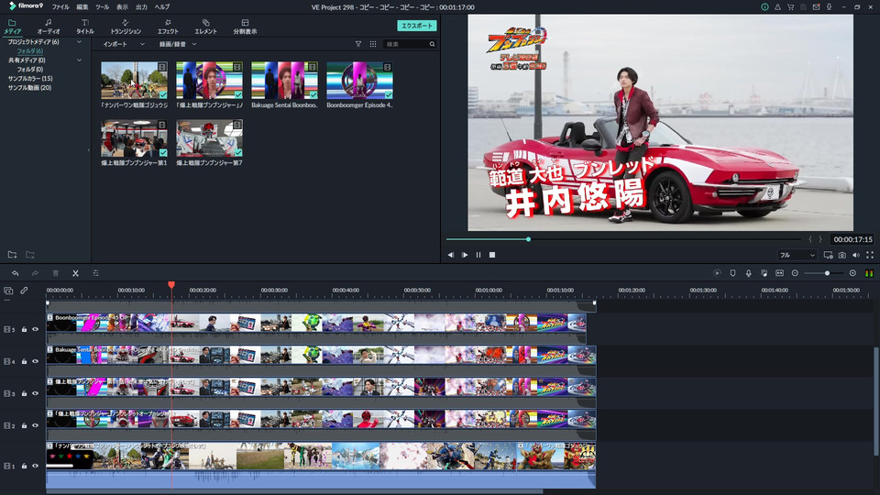
Task: Open the ツール menu
Action: tap(102, 7)
